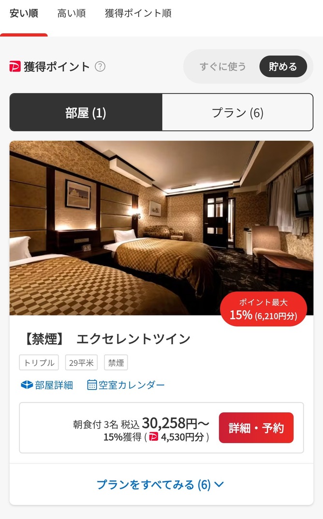Sort by 高い順 tab
The image size is (323, 519).
72,14
